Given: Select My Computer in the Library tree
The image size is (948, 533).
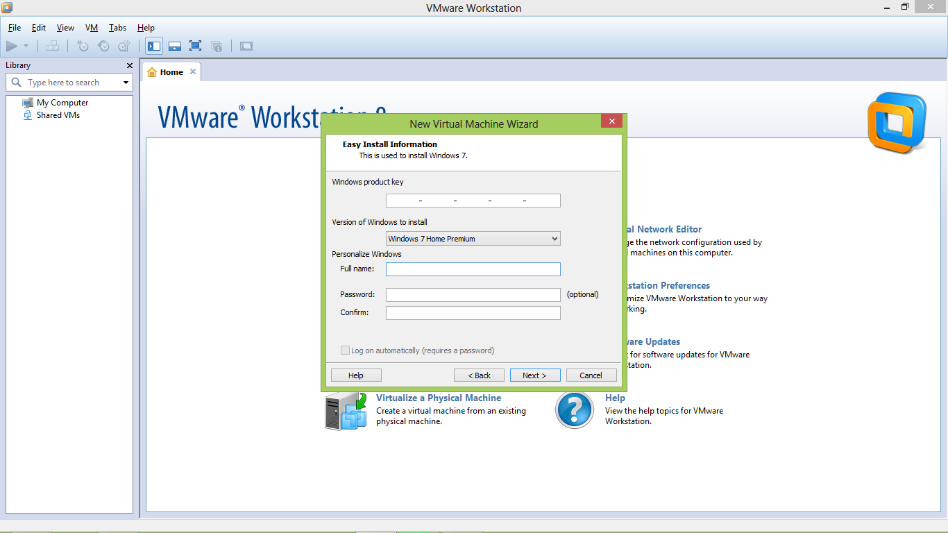Looking at the screenshot, I should pyautogui.click(x=62, y=103).
